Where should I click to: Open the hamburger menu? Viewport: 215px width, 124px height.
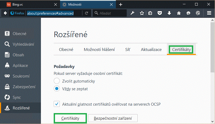click(x=209, y=13)
